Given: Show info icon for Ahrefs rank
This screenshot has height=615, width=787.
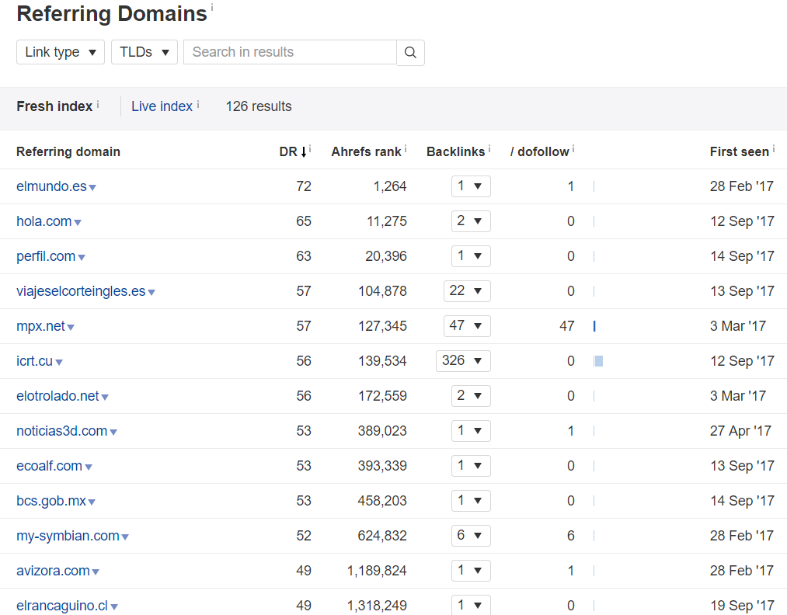Looking at the screenshot, I should (406, 149).
